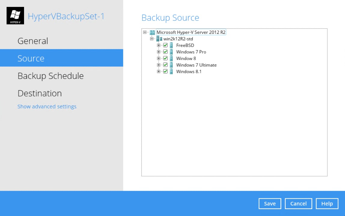Image resolution: width=345 pixels, height=216 pixels.
Task: Click the server icon beside Microsoft Hyper-V Server 2012 R2
Action: 152,32
